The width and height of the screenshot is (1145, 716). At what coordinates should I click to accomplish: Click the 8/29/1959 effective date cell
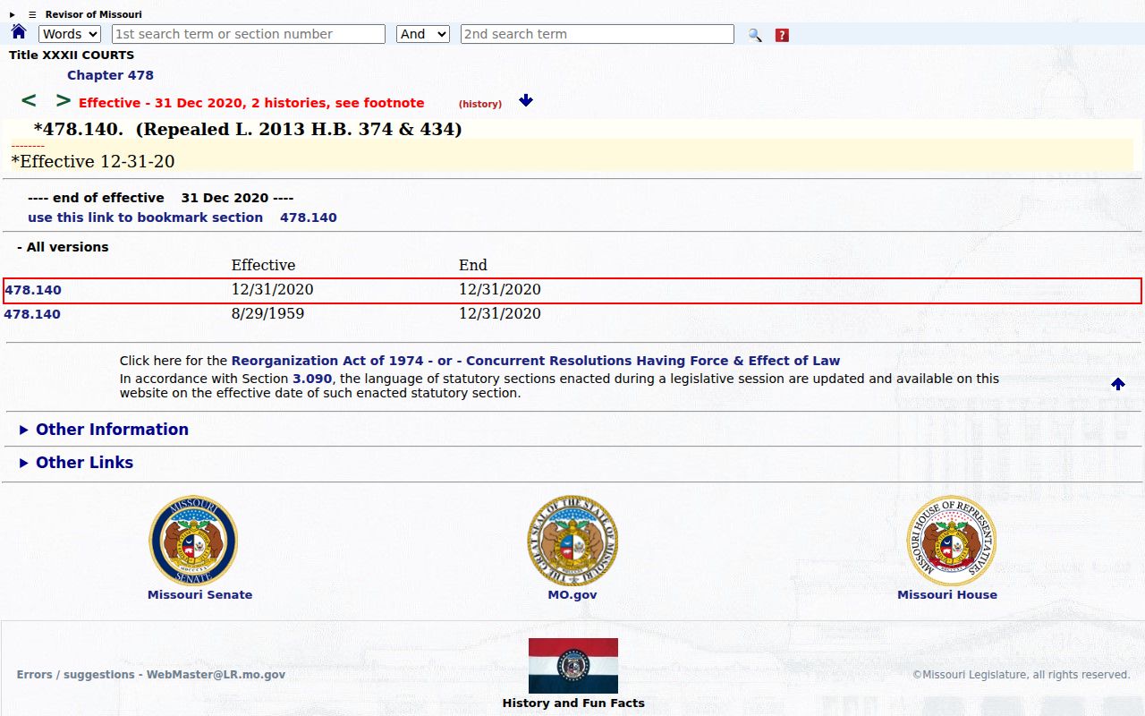click(267, 313)
